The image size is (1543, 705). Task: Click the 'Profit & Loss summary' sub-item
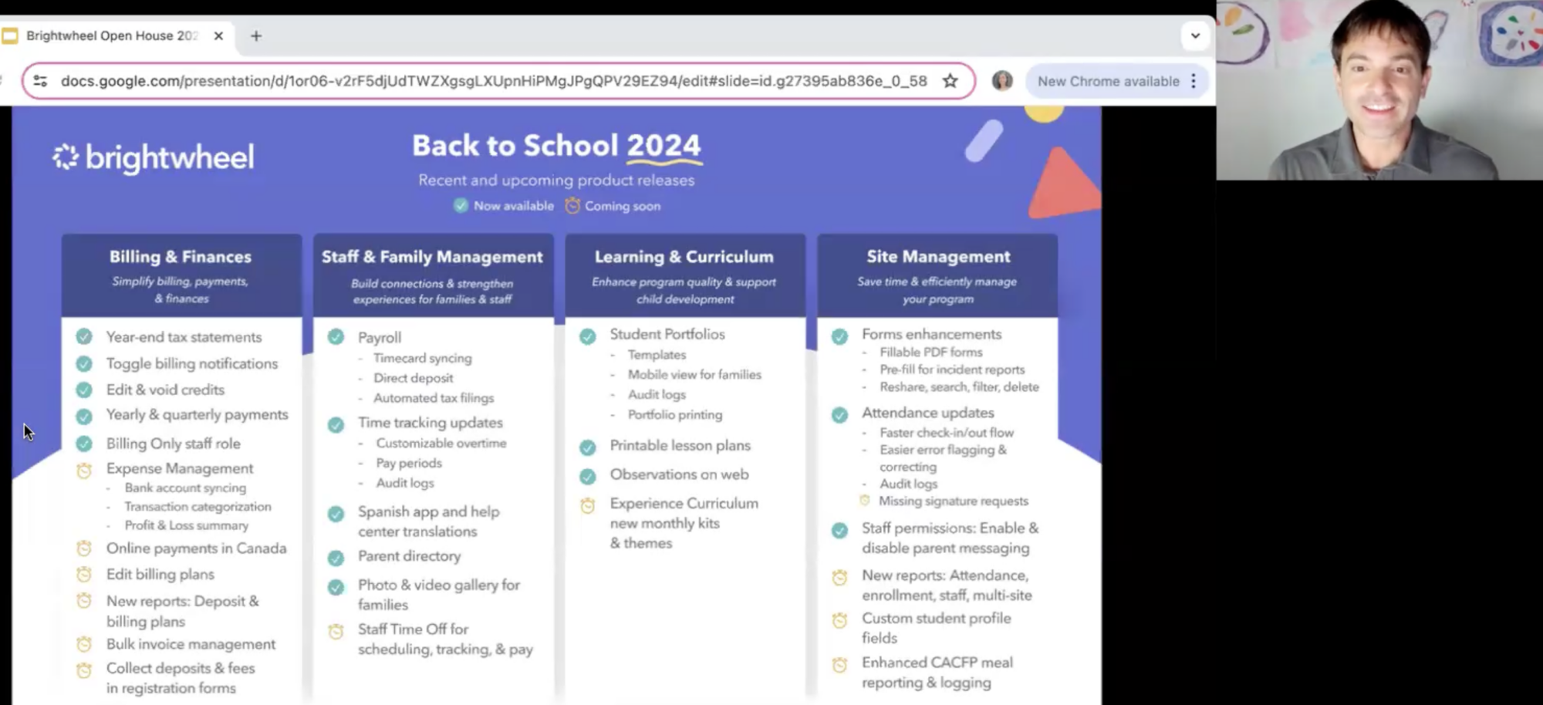186,525
